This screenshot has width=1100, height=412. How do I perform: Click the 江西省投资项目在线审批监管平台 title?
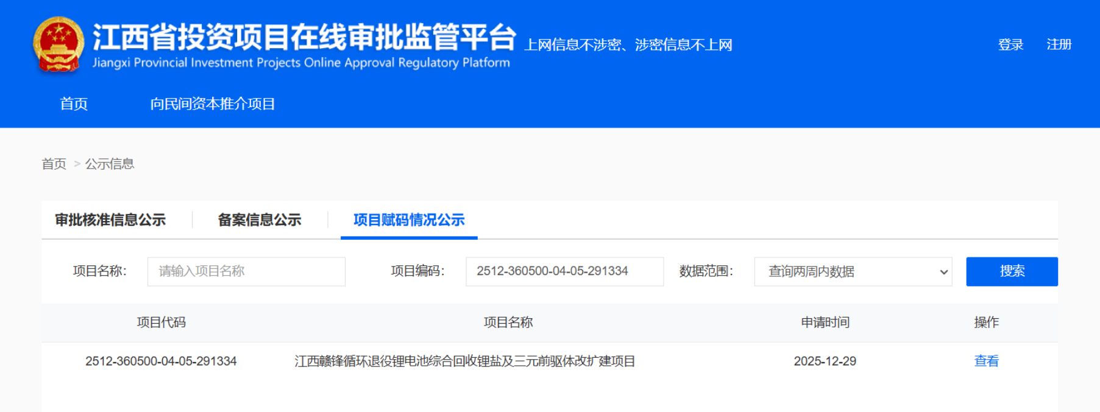303,38
